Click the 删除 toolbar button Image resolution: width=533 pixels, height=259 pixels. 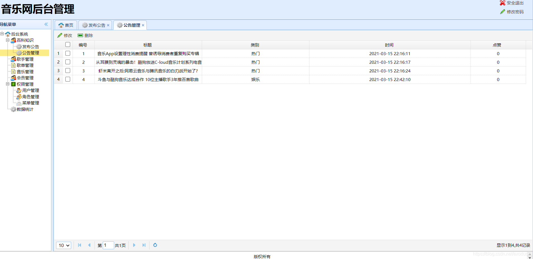click(85, 35)
